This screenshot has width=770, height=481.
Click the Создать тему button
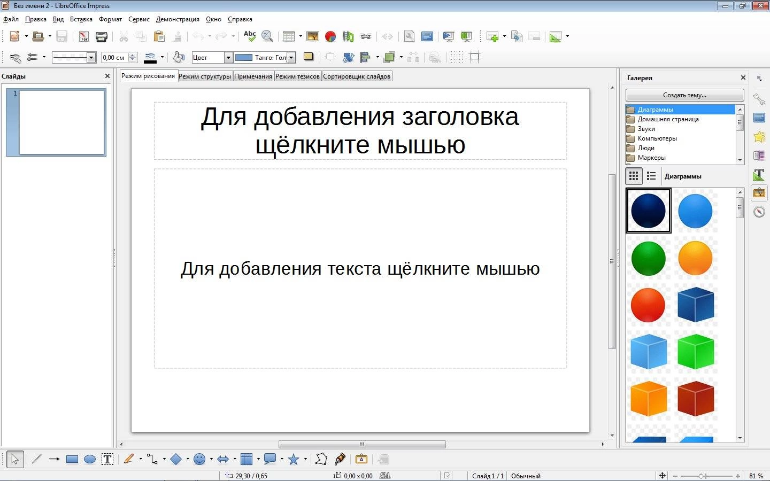tap(684, 95)
